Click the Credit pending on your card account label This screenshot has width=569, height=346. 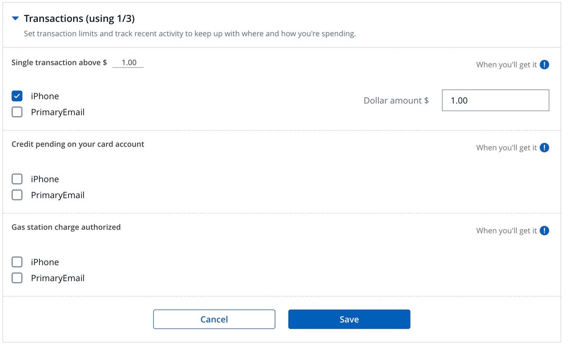coord(77,144)
